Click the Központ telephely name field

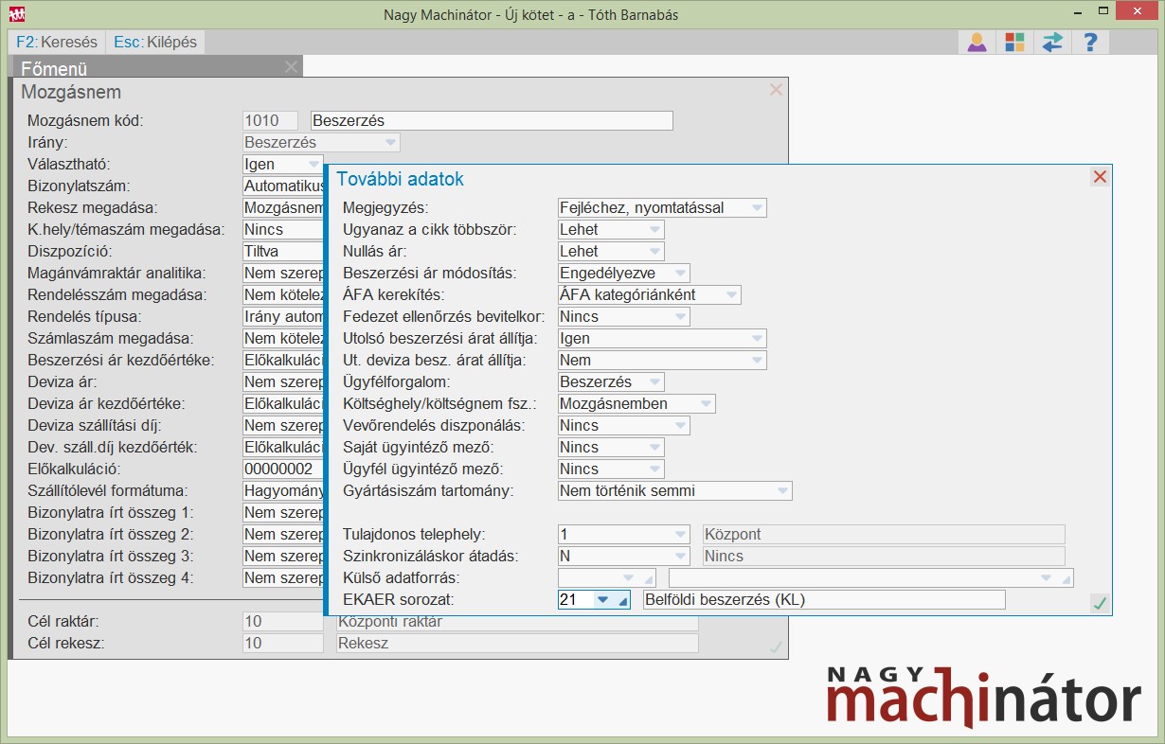884,535
